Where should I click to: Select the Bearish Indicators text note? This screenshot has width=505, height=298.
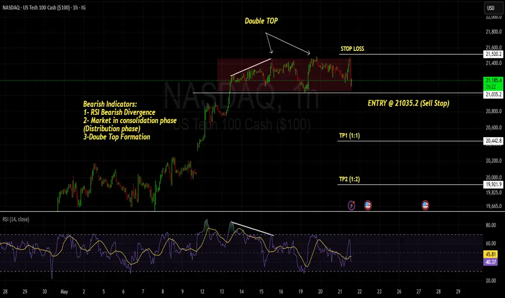point(130,120)
